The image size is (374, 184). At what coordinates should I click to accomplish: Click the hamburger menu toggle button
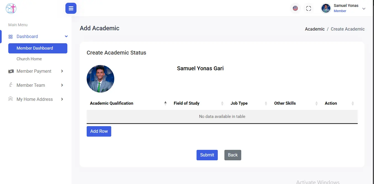pyautogui.click(x=71, y=8)
